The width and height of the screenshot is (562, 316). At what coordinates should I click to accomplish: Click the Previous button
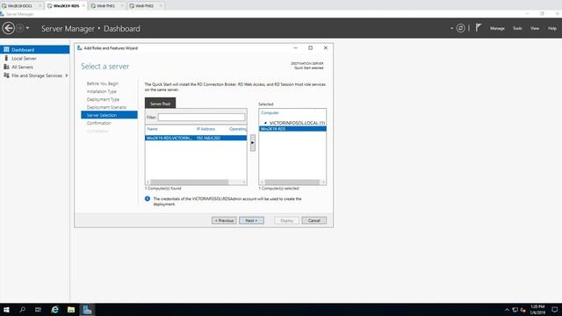tap(224, 220)
